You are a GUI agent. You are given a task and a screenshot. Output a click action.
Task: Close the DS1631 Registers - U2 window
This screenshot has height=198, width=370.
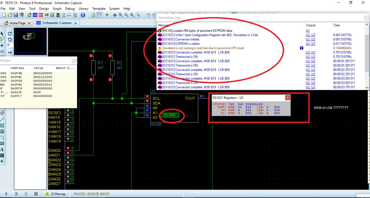click(x=287, y=98)
